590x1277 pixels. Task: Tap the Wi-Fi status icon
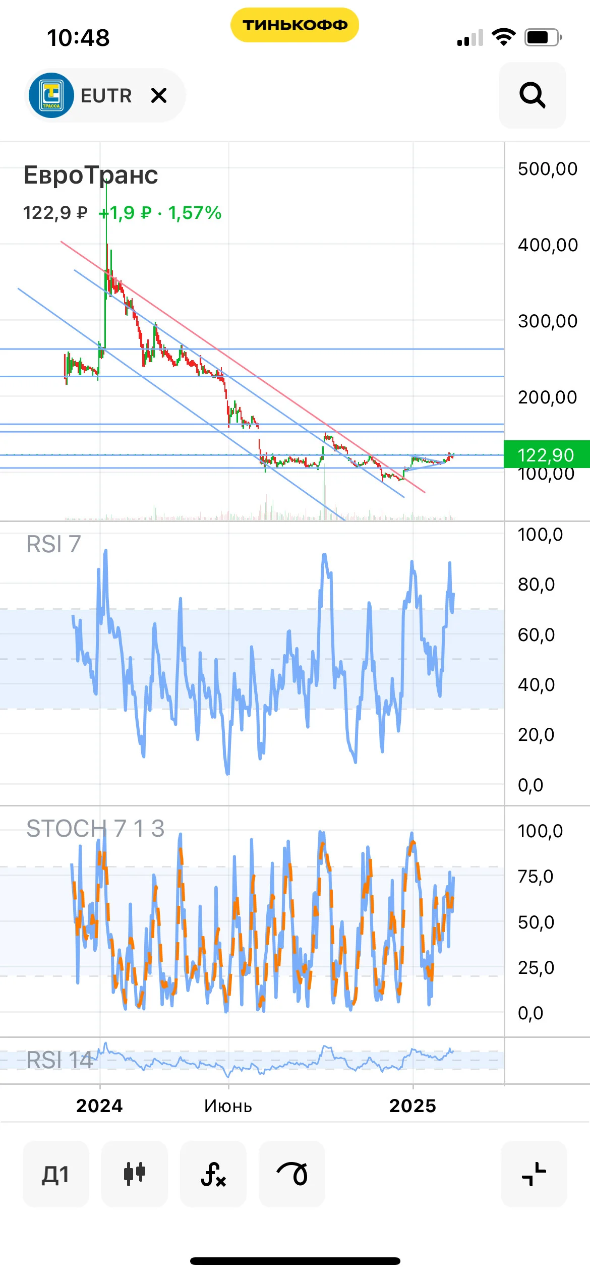coord(503,37)
